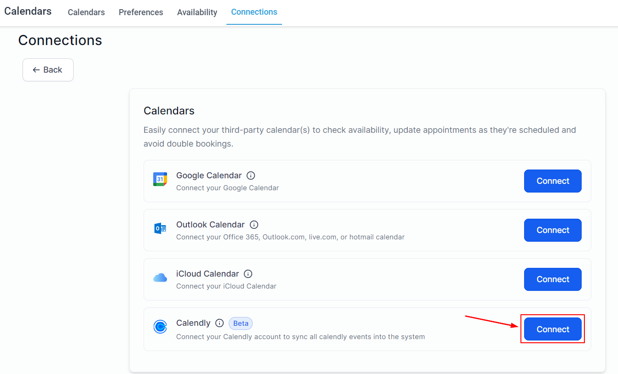Connect the Calendly account
The image size is (618, 374).
pos(553,329)
